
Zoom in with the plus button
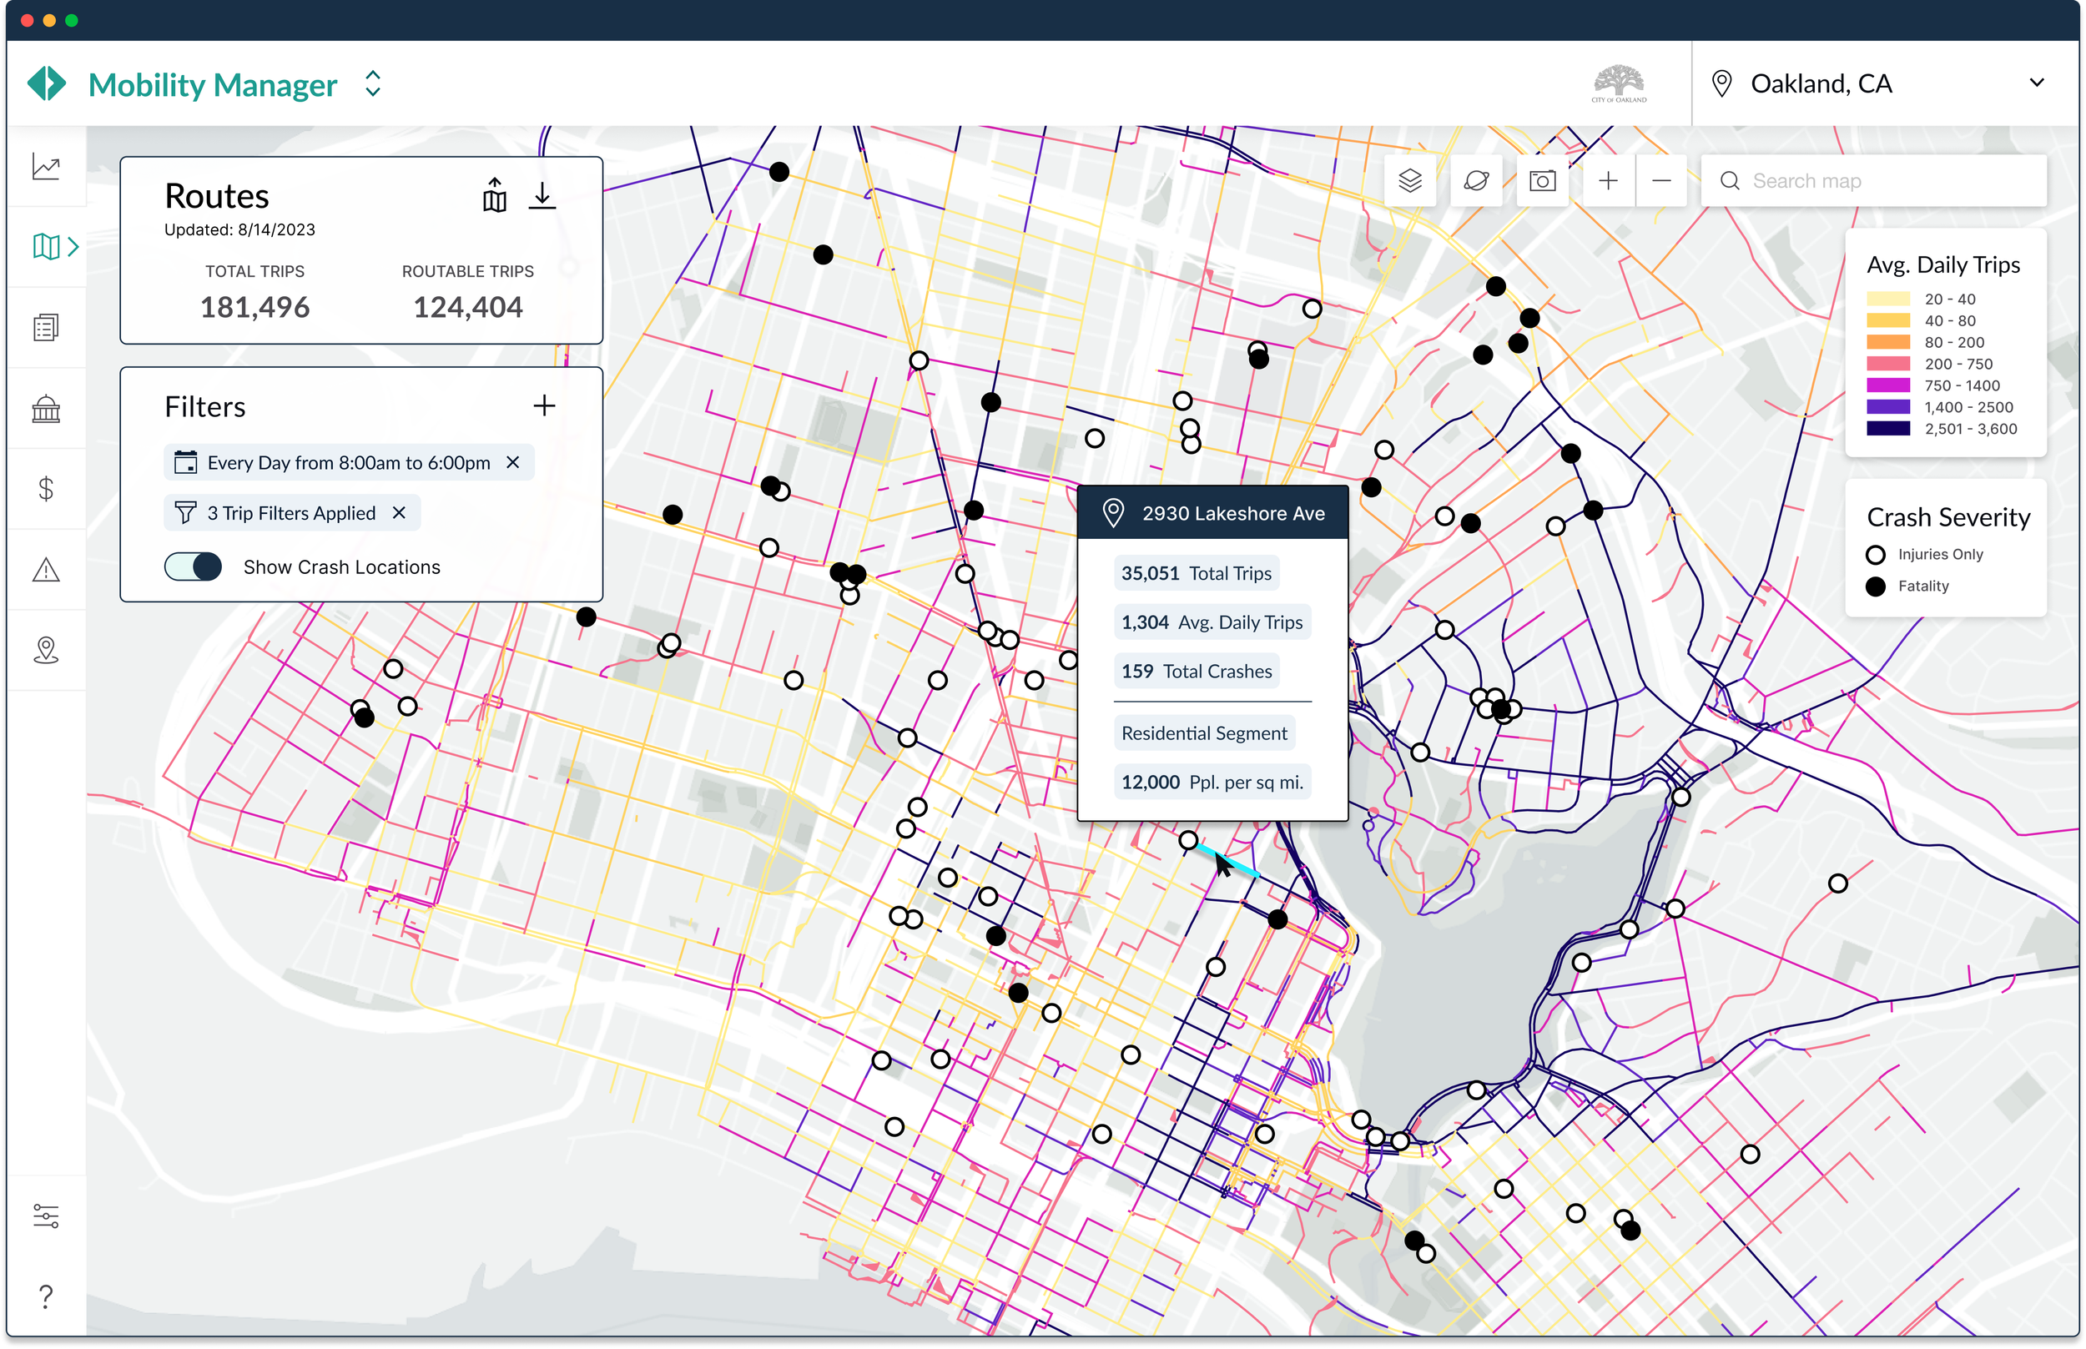point(1608,180)
